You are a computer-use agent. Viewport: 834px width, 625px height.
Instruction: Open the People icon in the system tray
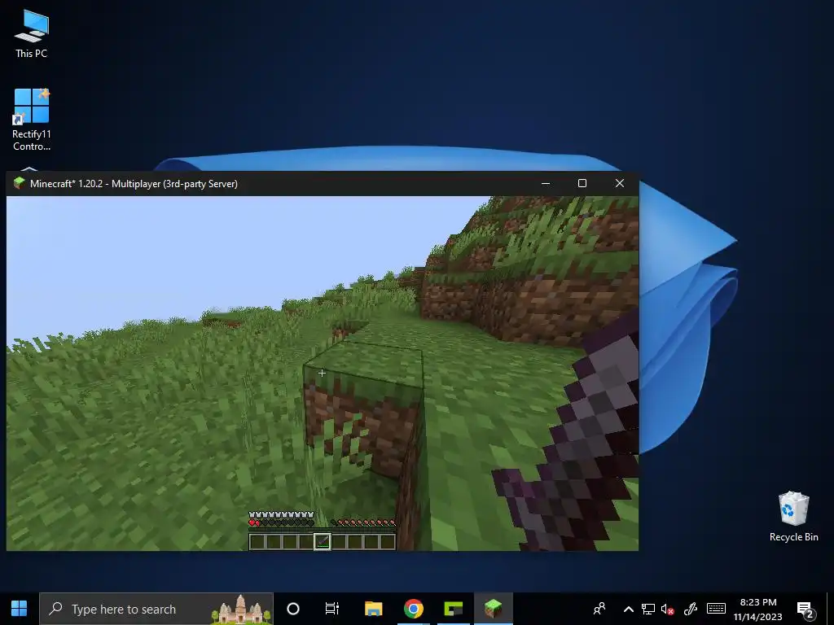pyautogui.click(x=599, y=609)
